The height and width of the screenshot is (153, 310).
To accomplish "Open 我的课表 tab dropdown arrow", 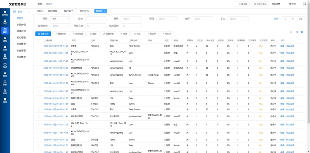I will point(59,11).
